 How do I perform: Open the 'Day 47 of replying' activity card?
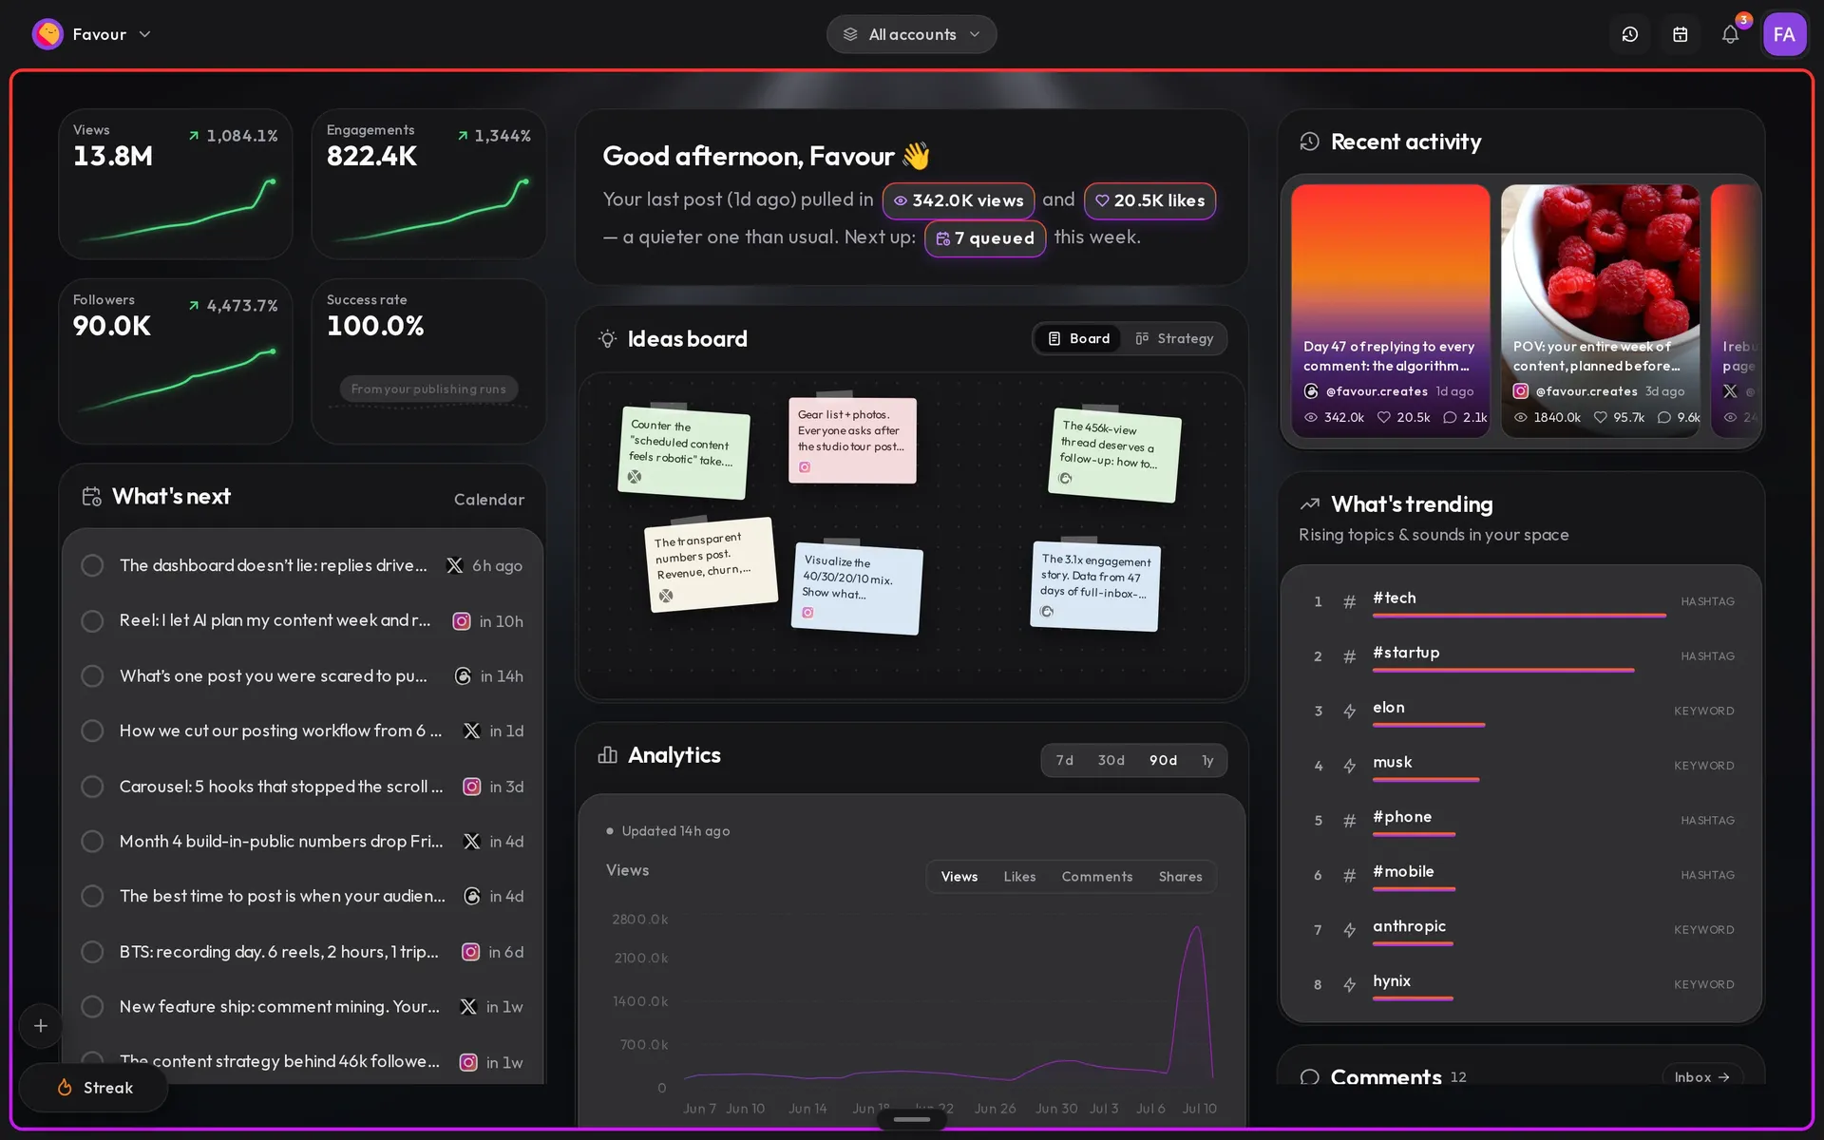click(x=1390, y=311)
